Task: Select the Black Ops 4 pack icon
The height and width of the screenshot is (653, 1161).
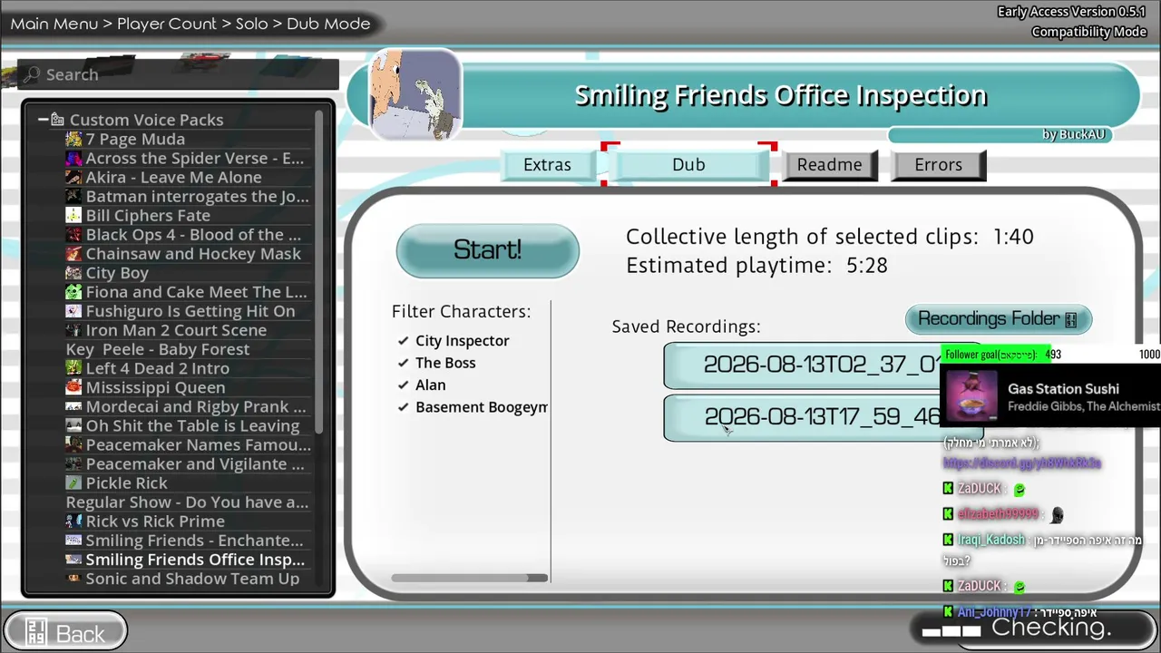Action: tap(73, 234)
